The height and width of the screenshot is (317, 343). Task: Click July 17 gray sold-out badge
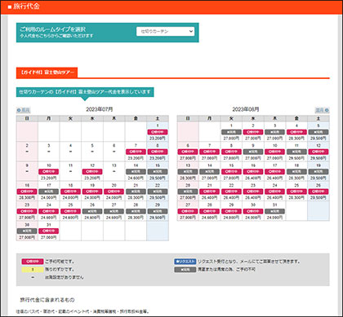pyautogui.click(x=49, y=192)
